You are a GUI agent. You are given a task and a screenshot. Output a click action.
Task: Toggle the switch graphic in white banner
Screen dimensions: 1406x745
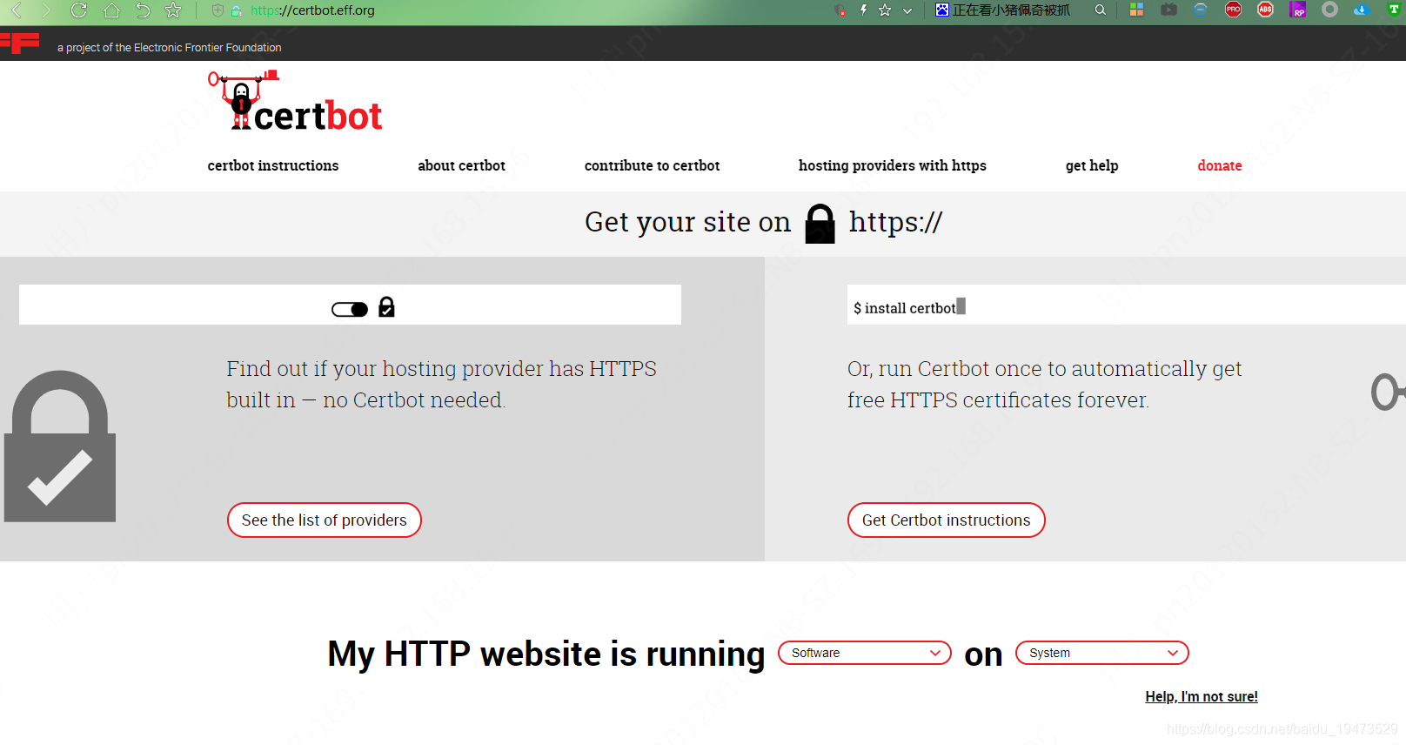pos(350,310)
